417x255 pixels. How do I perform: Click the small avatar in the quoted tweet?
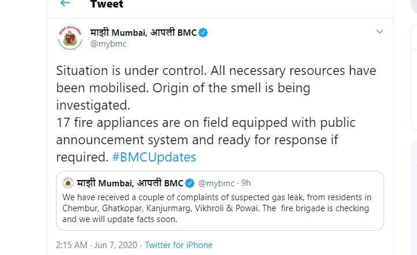coord(68,183)
